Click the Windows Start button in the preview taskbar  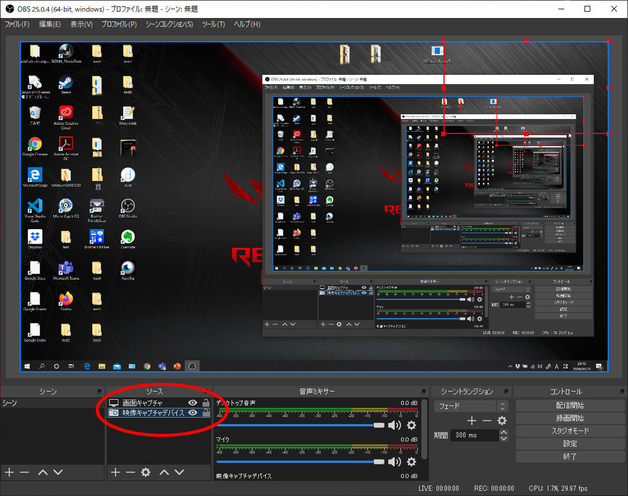tap(27, 366)
